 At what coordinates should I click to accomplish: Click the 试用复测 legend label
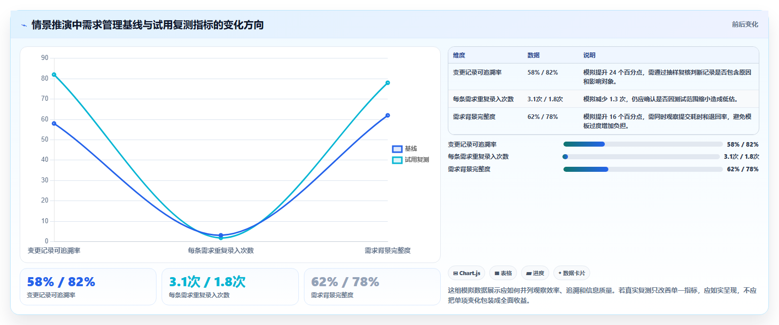[x=417, y=160]
